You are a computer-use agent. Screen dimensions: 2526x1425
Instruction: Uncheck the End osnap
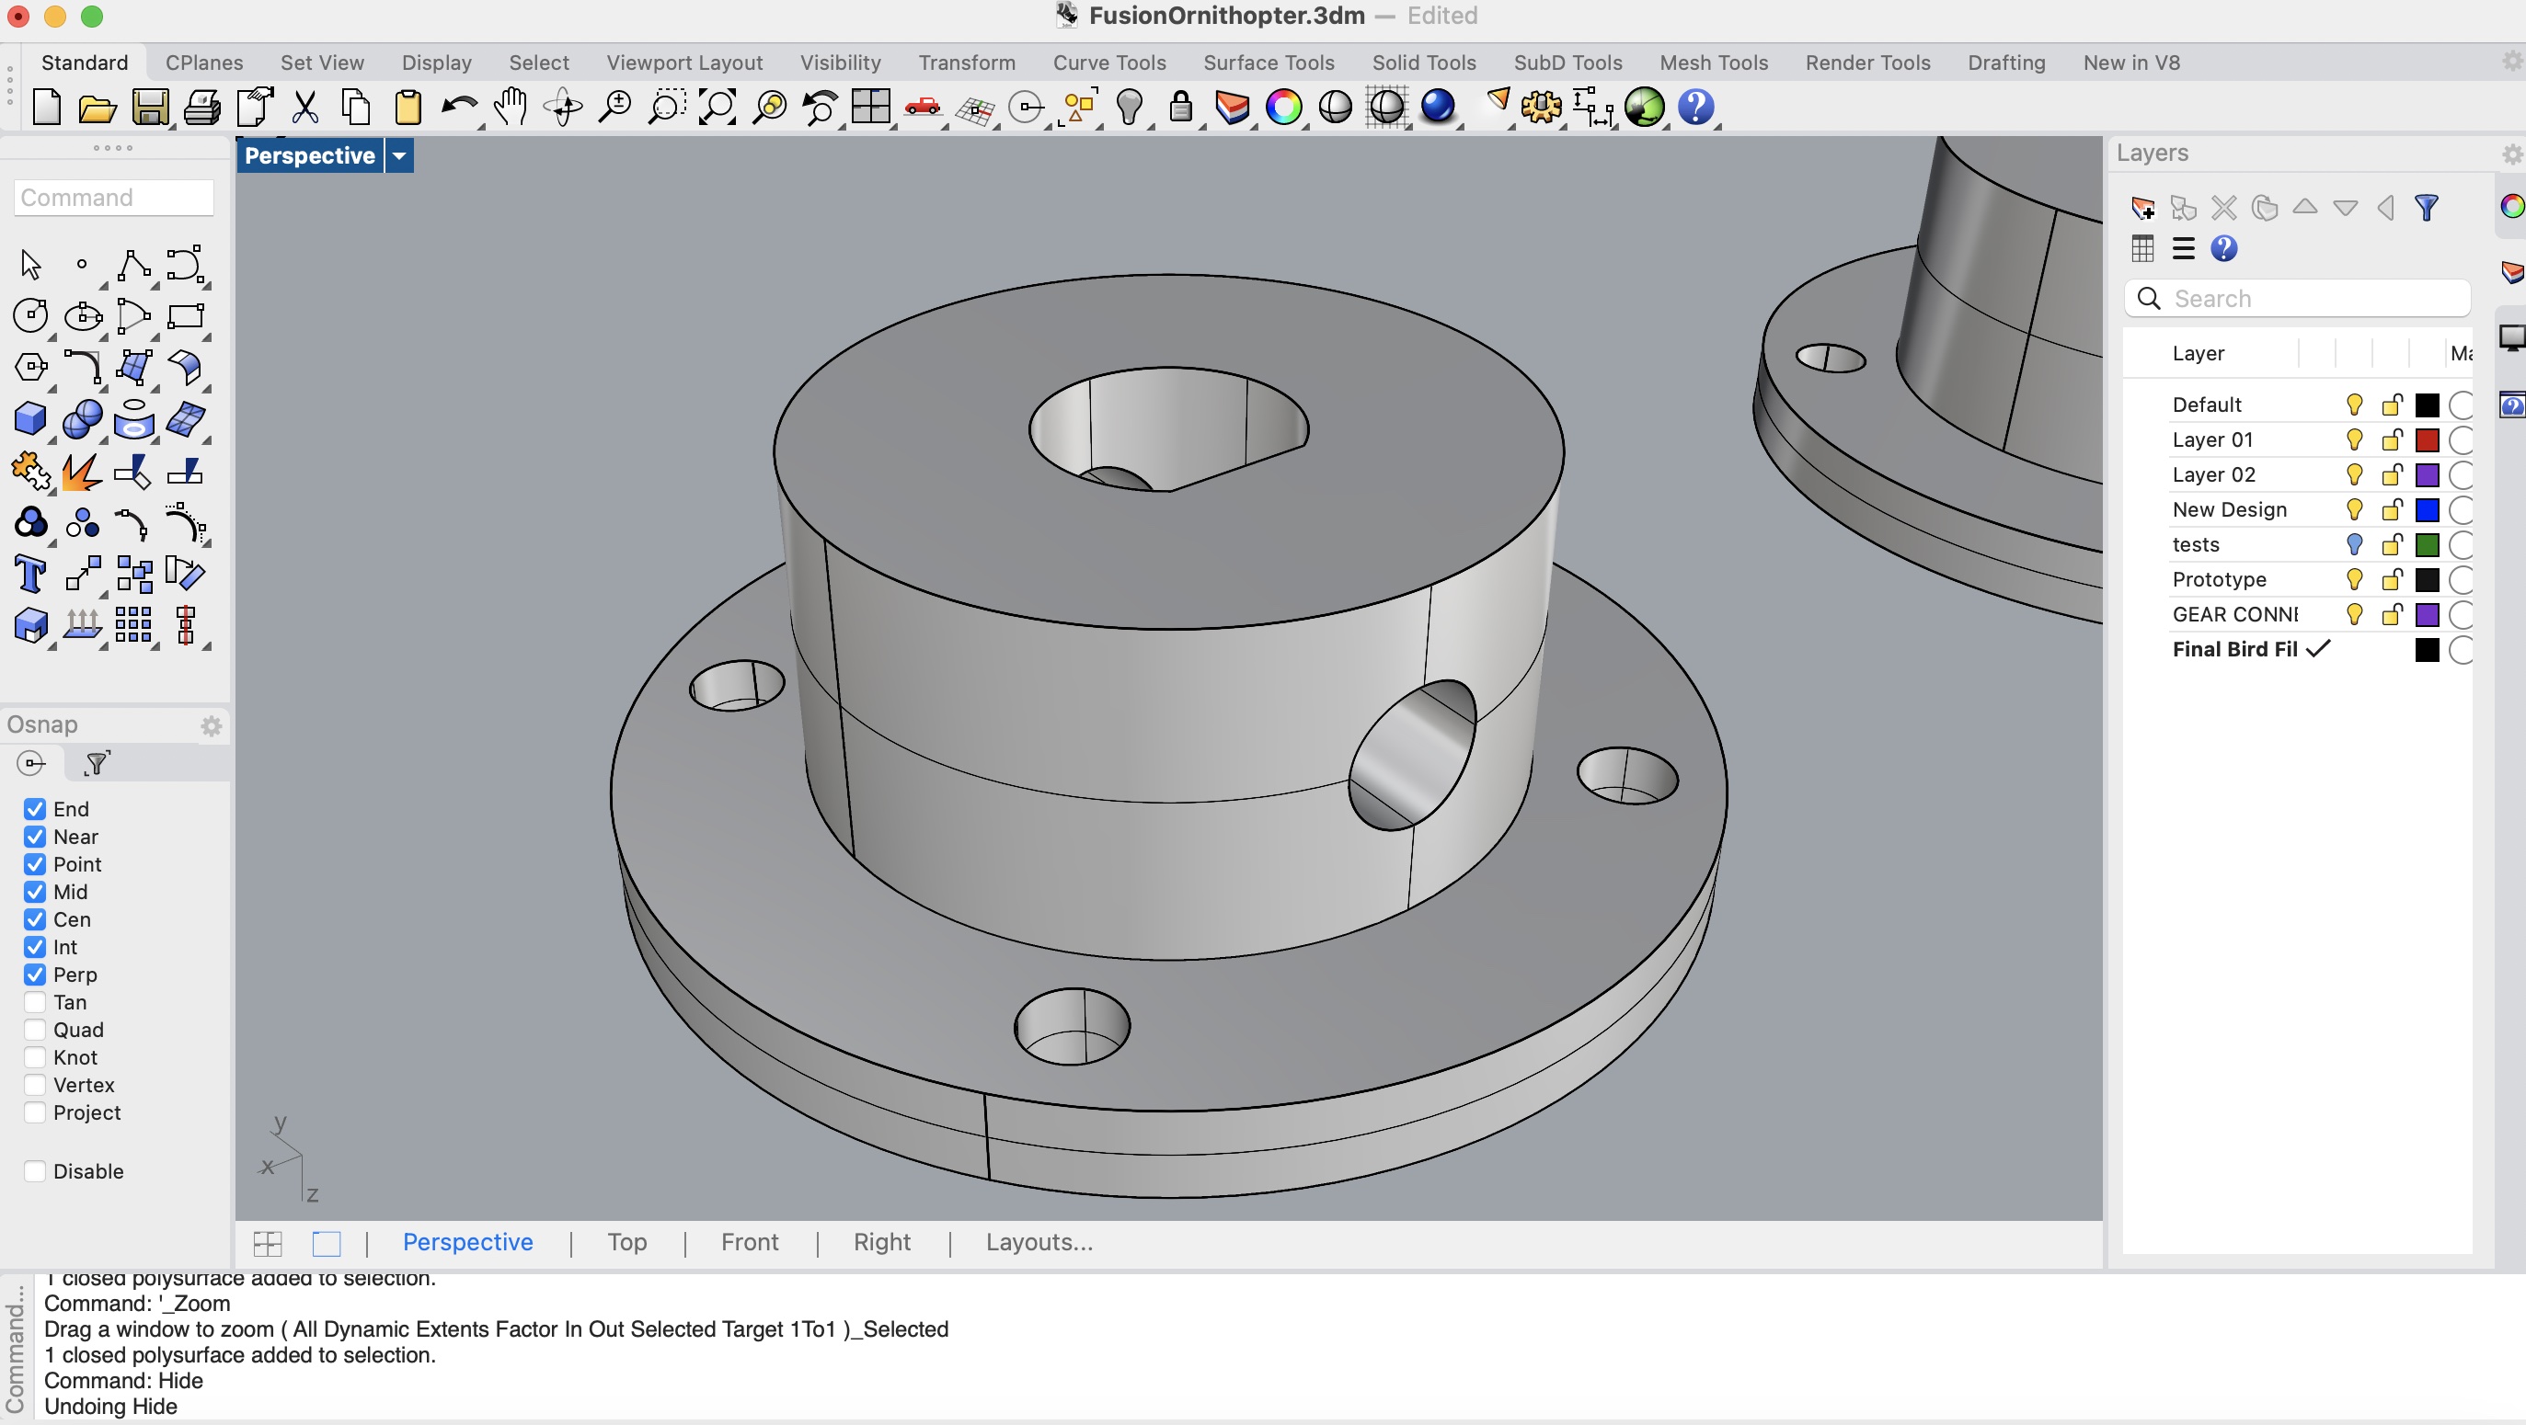[x=35, y=810]
